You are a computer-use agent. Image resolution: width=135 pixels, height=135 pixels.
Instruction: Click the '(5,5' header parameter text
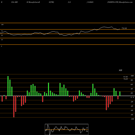[69, 2]
